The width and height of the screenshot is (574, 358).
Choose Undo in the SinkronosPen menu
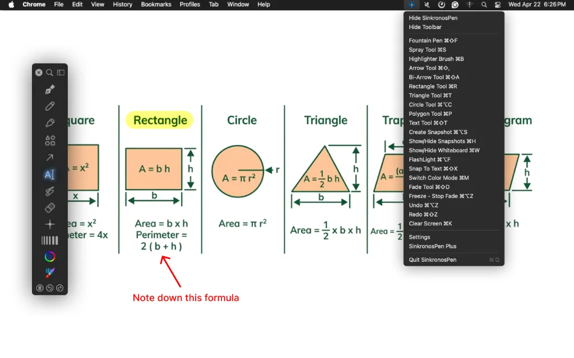[x=454, y=205]
